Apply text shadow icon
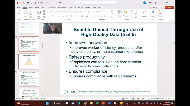The width and height of the screenshot is (190, 106). click(63, 16)
